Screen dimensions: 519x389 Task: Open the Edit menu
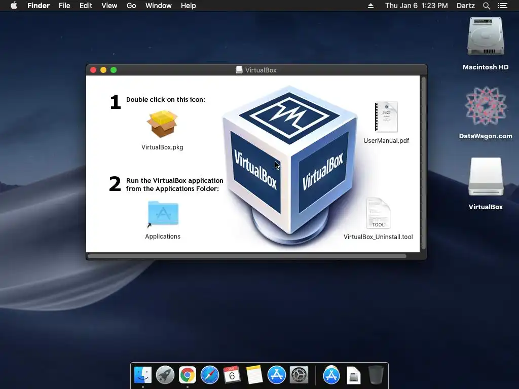[x=86, y=6]
